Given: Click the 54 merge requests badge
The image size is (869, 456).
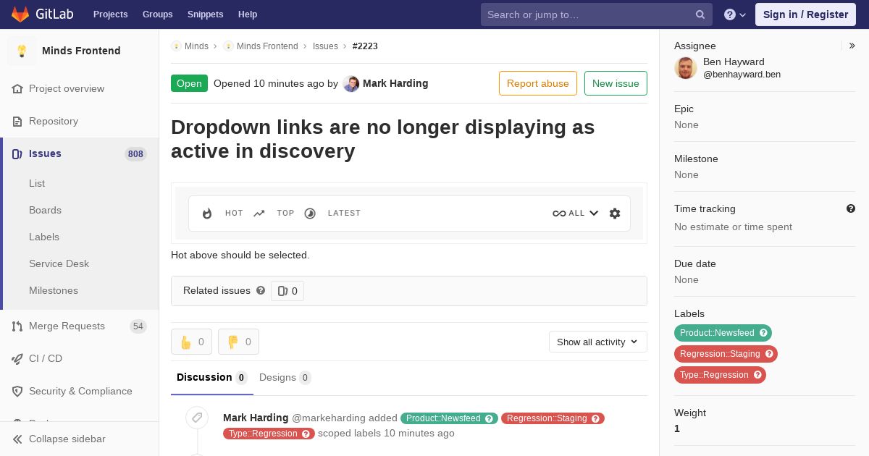Looking at the screenshot, I should point(138,326).
